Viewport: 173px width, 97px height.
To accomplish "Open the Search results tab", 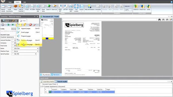I will [x=61, y=82].
